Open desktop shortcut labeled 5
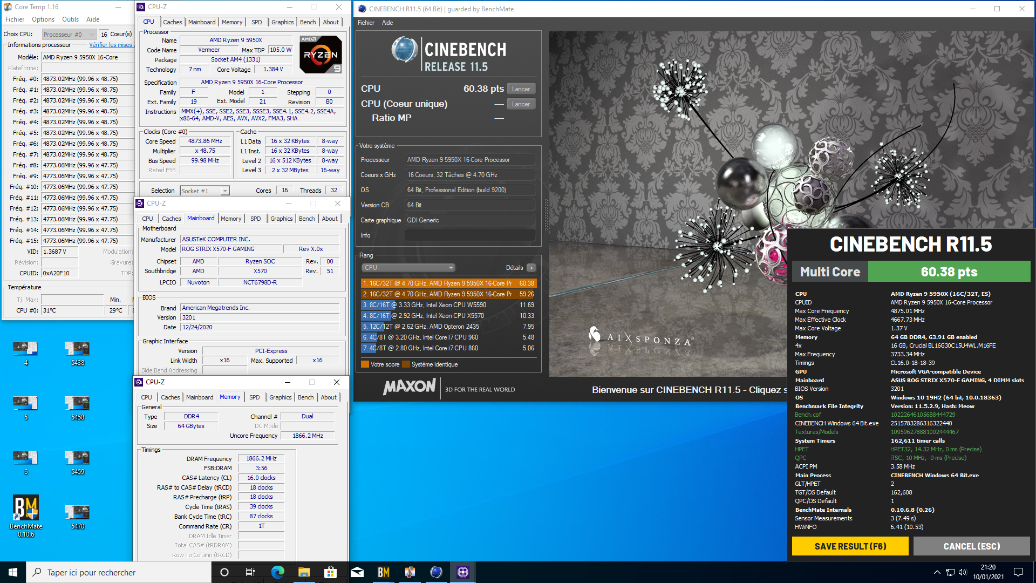Screen dimensions: 1036x583 (x=25, y=408)
